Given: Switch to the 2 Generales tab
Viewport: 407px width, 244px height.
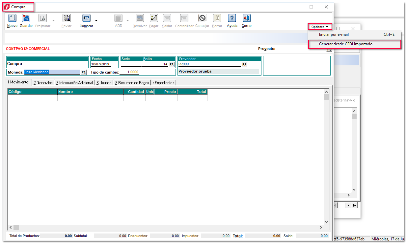Looking at the screenshot, I should (x=43, y=83).
